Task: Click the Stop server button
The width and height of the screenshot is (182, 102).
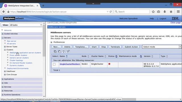Action: click(x=104, y=47)
